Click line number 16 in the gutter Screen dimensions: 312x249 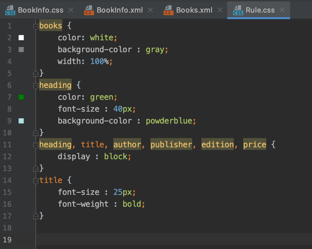pyautogui.click(x=7, y=204)
